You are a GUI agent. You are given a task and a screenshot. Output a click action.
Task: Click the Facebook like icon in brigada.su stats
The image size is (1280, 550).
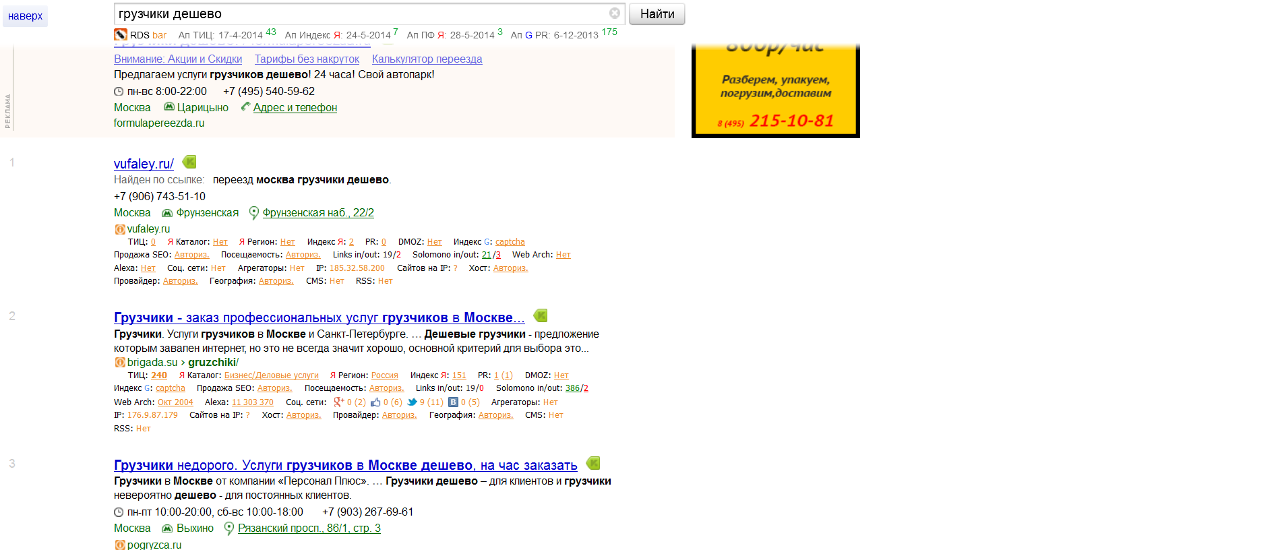pos(375,402)
